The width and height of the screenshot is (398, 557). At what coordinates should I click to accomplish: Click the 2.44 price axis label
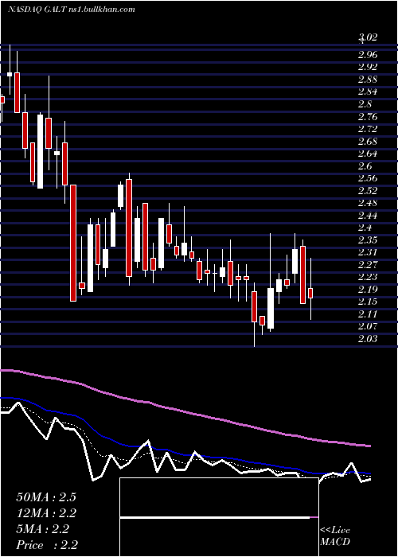(x=368, y=216)
